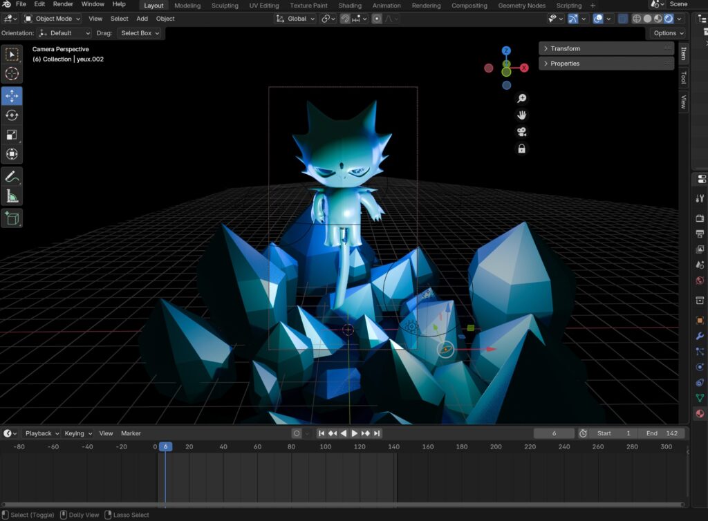The width and height of the screenshot is (708, 521).
Task: Toggle camera view with camera icon
Action: click(521, 132)
